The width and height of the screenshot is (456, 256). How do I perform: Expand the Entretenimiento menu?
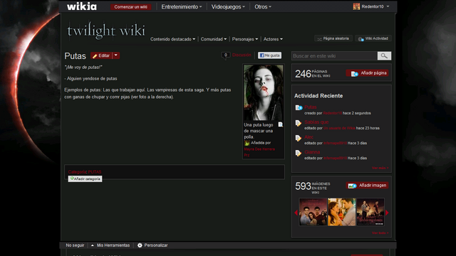(x=182, y=6)
